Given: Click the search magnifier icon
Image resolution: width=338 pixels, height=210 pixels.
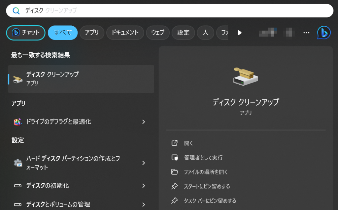Looking at the screenshot, I should click(x=16, y=11).
